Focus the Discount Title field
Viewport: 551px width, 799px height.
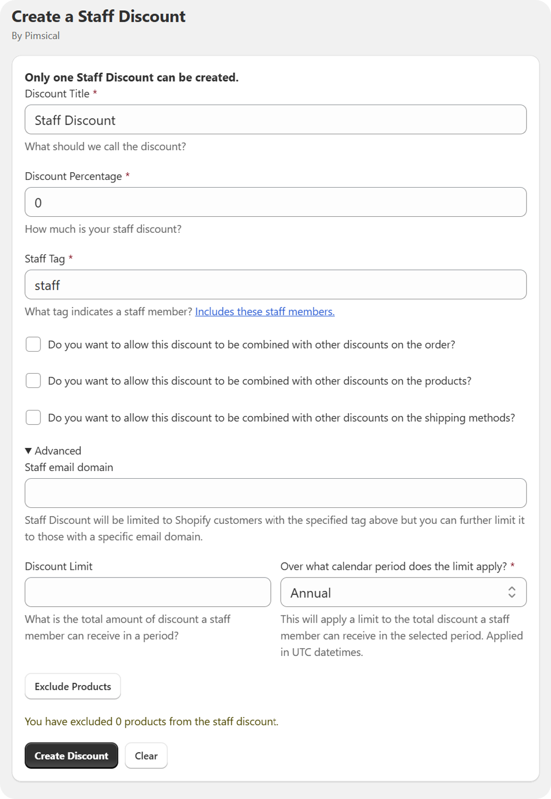(275, 119)
